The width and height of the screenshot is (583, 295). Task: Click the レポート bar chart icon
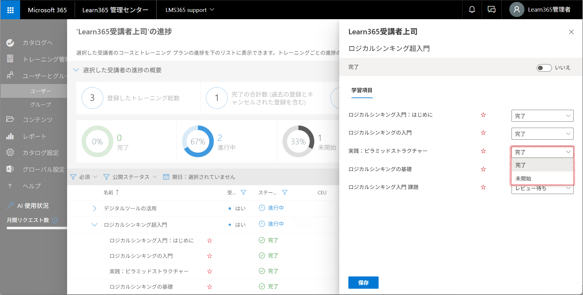(10, 136)
